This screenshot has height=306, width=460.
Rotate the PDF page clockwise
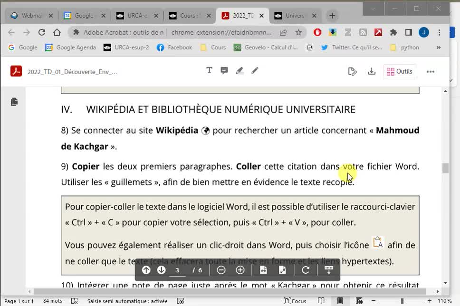tap(306, 270)
